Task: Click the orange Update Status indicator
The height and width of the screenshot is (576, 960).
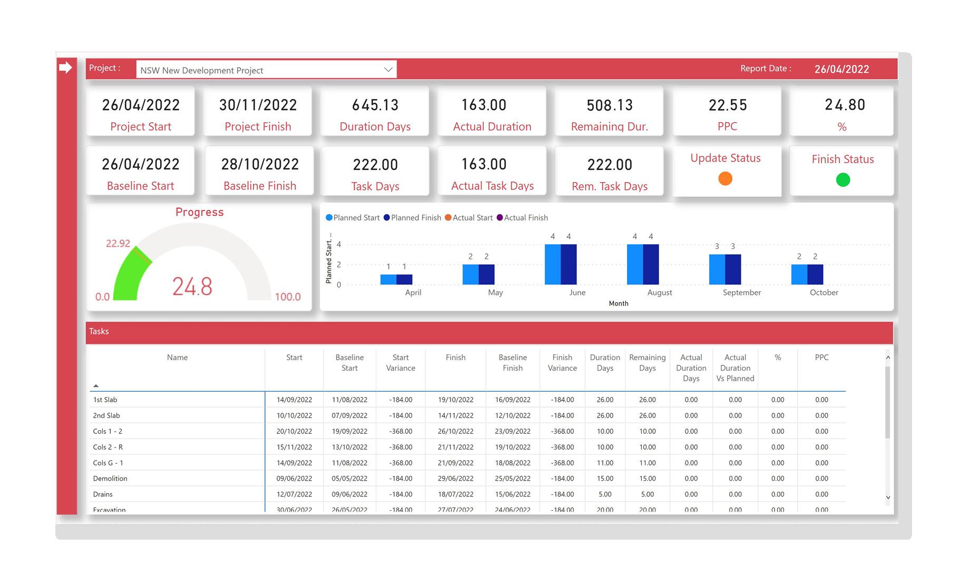Action: [x=725, y=178]
